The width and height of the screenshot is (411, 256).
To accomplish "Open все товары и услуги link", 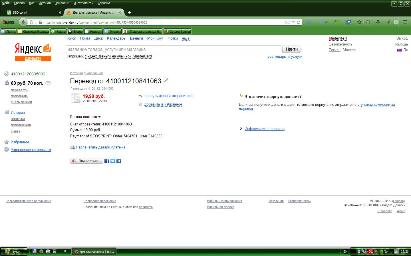I will [285, 57].
